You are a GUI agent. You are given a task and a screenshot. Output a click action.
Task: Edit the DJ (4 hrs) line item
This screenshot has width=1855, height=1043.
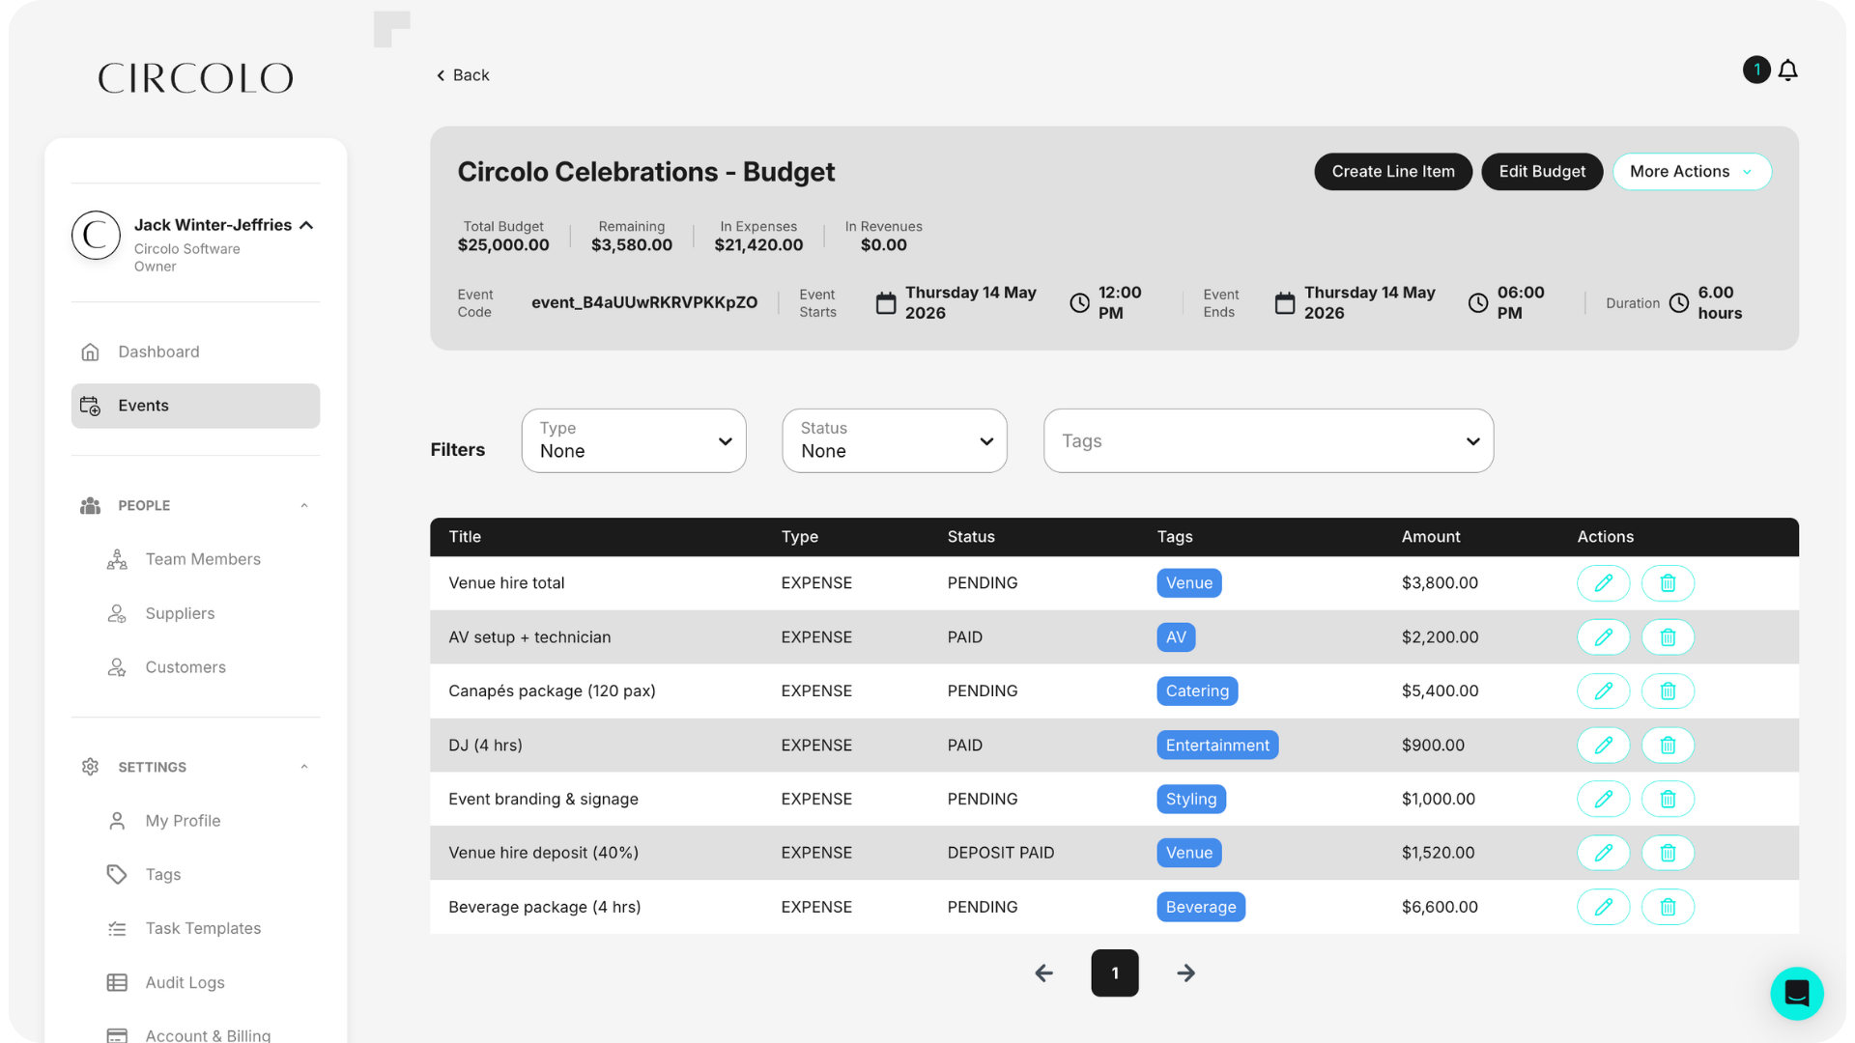(x=1603, y=746)
